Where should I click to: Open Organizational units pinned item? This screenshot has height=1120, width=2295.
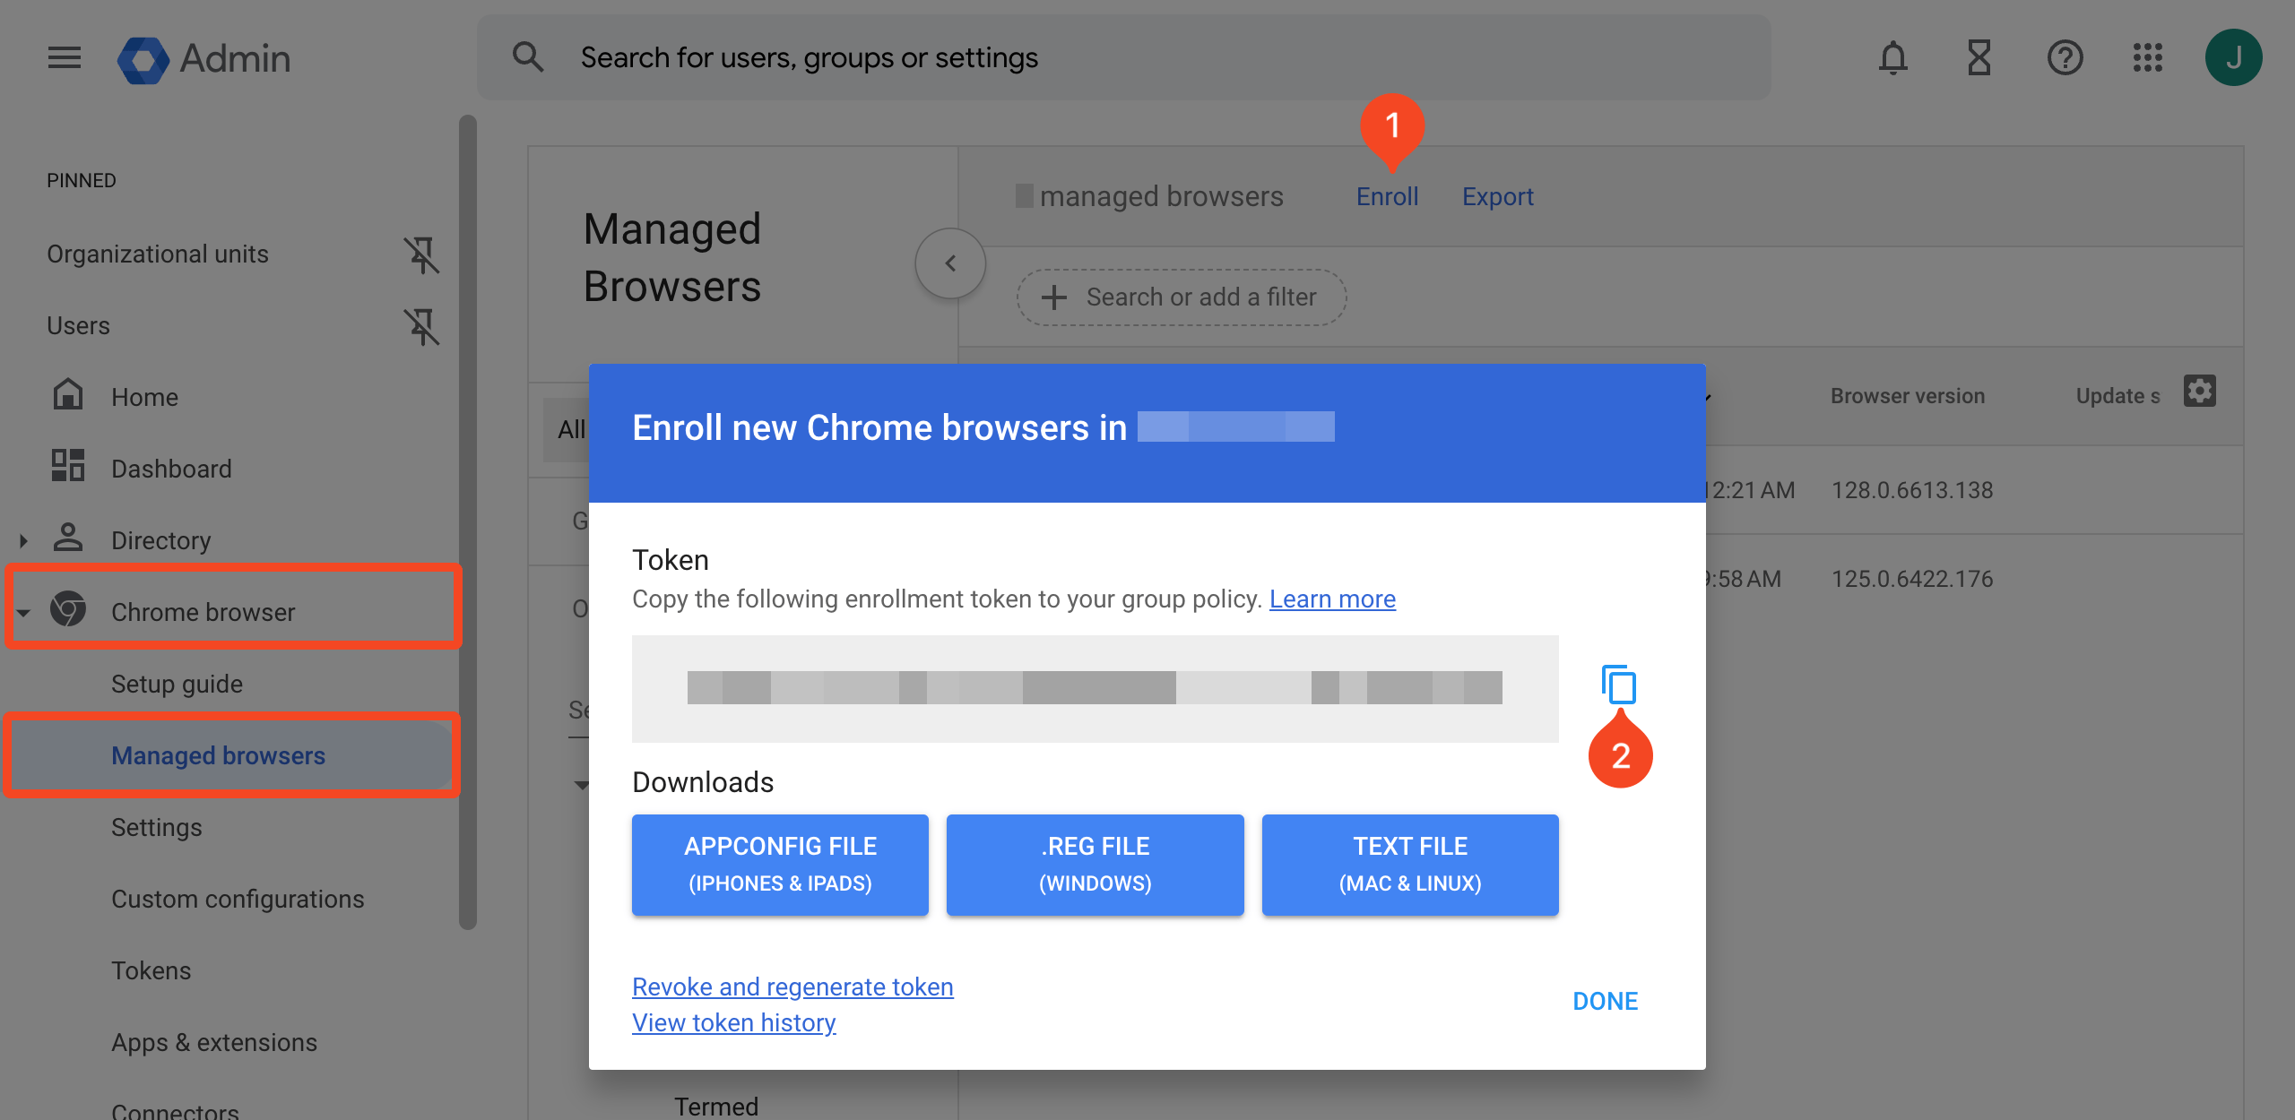coord(158,254)
